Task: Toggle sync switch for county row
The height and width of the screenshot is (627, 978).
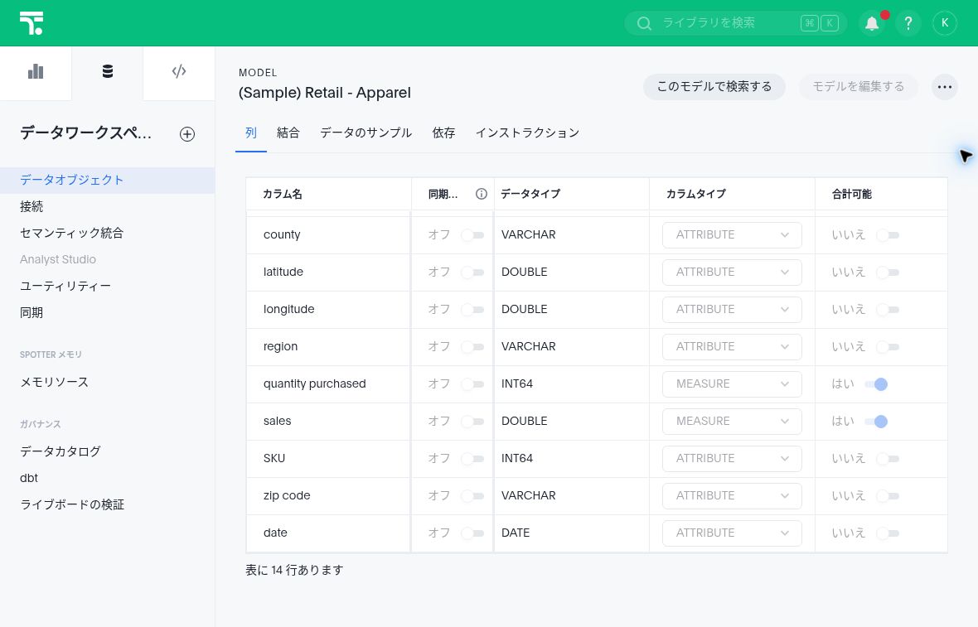Action: coord(472,235)
